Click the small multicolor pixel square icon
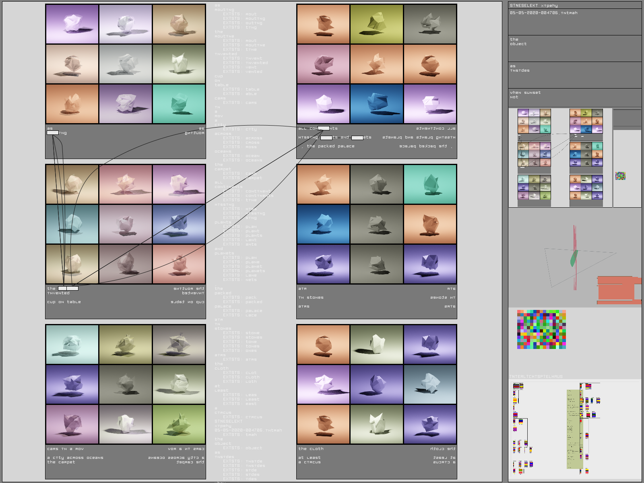The image size is (644, 483). [620, 175]
